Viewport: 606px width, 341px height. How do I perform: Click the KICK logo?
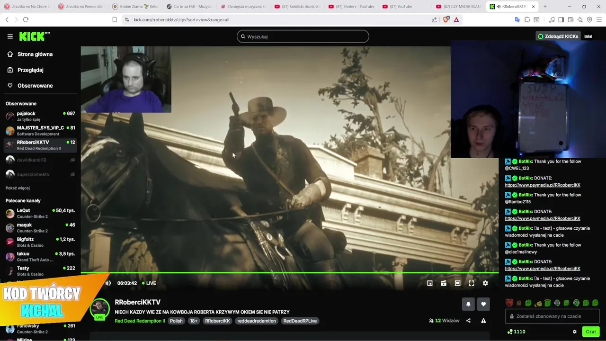[34, 36]
